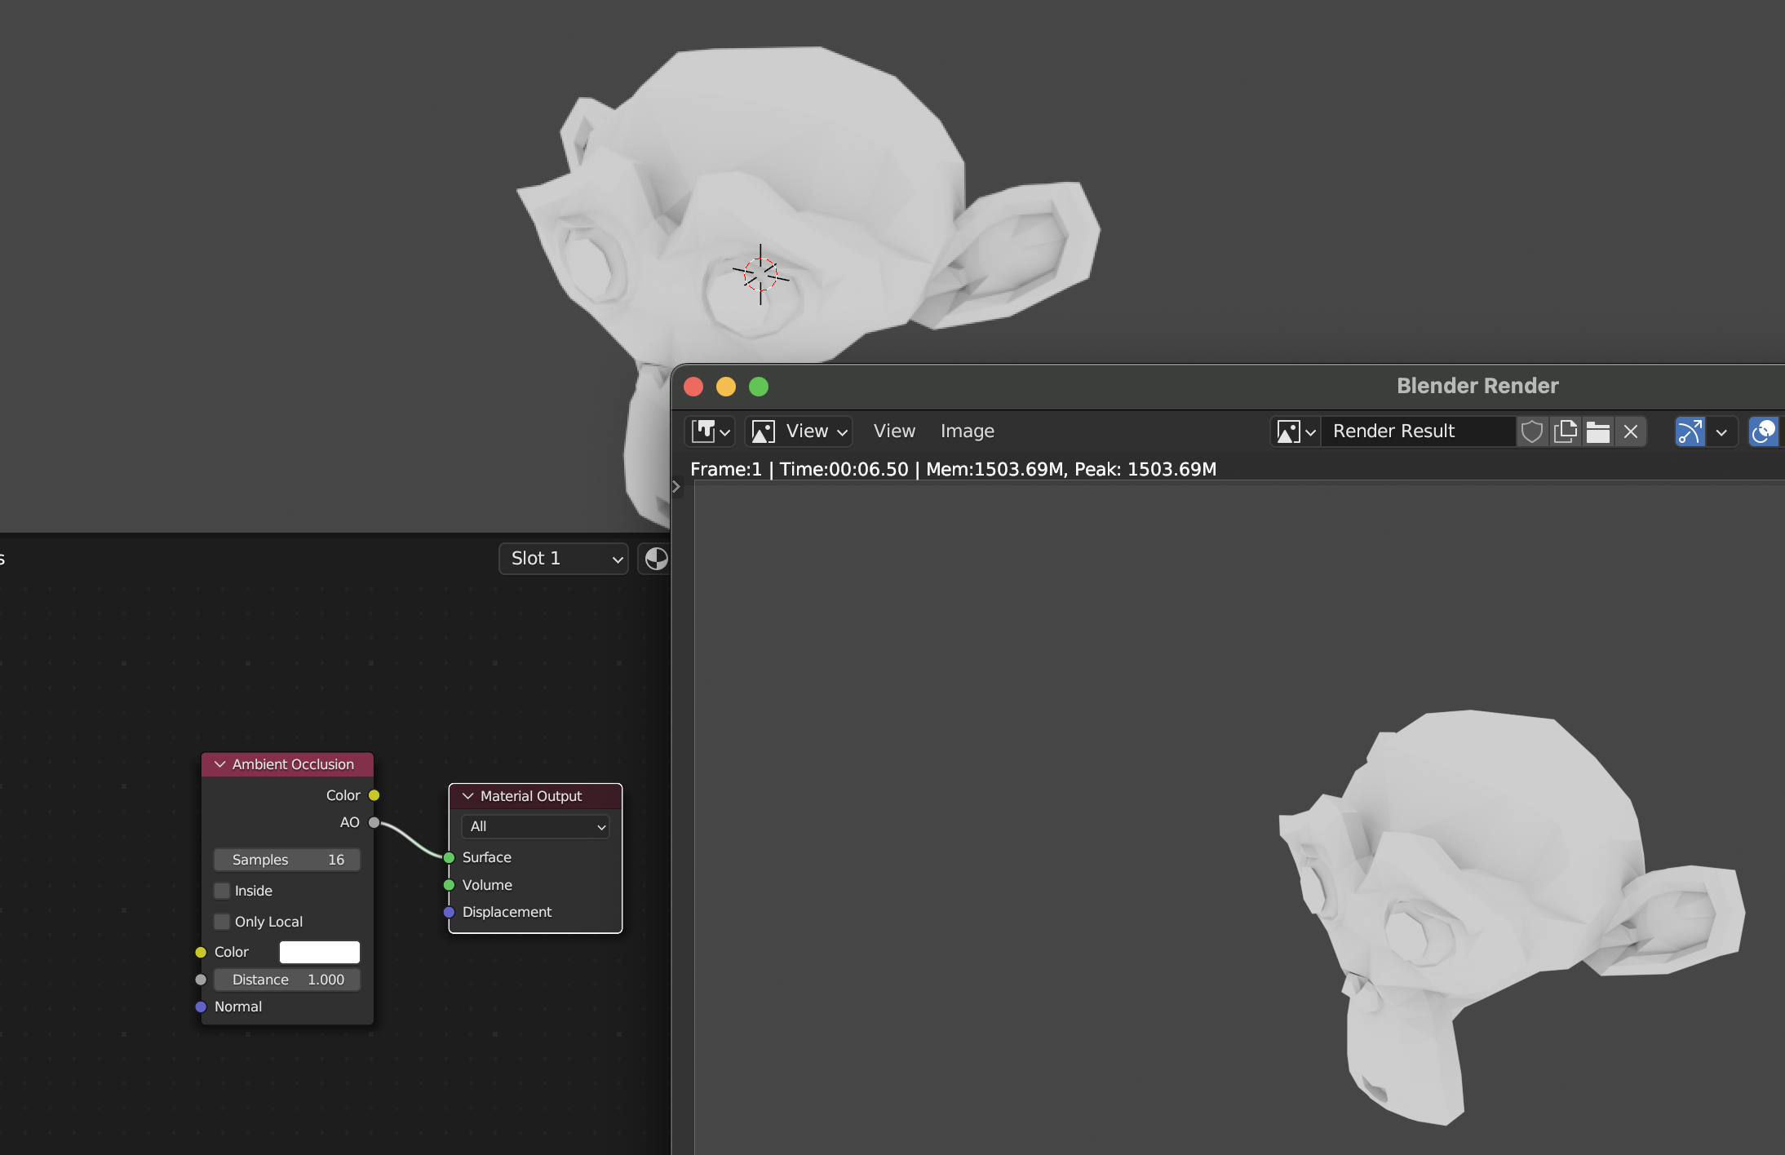This screenshot has height=1155, width=1785.
Task: Click the new image copy icon
Action: [1566, 431]
